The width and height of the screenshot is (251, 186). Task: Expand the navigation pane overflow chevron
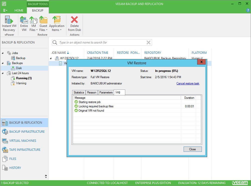(46, 176)
